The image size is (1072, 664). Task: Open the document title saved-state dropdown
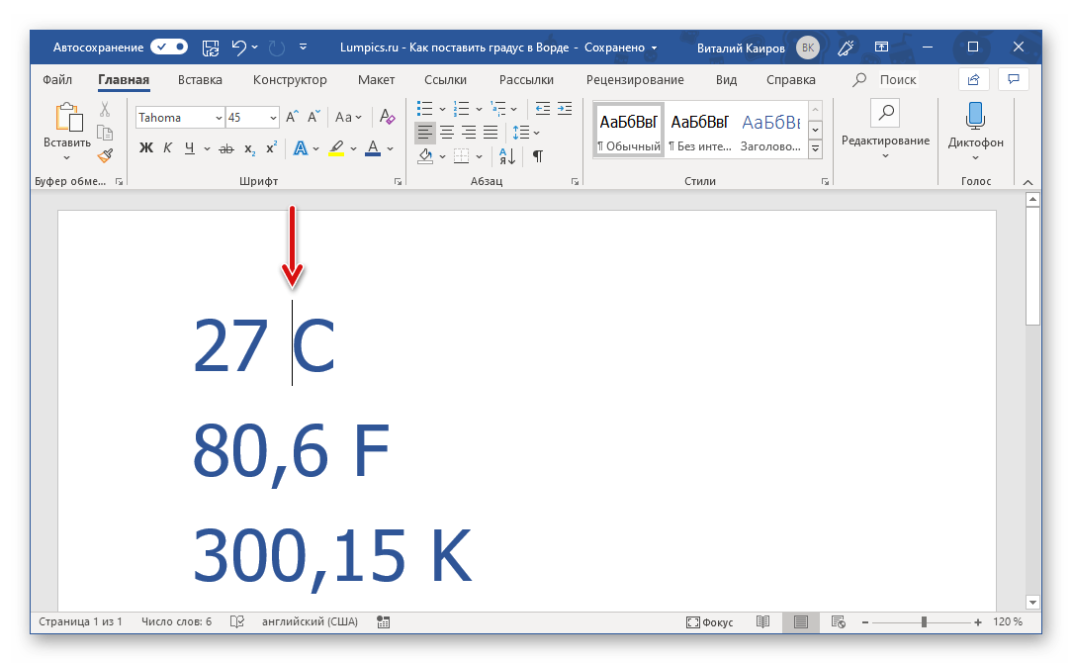(655, 47)
